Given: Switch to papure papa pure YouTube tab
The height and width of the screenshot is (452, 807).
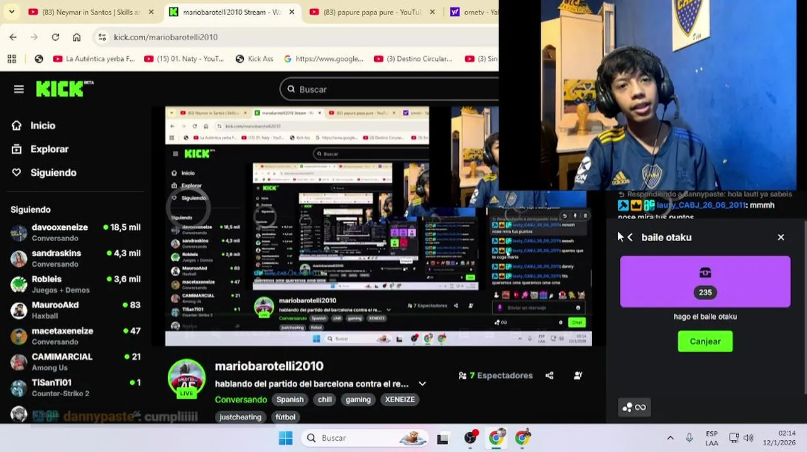Looking at the screenshot, I should [371, 12].
